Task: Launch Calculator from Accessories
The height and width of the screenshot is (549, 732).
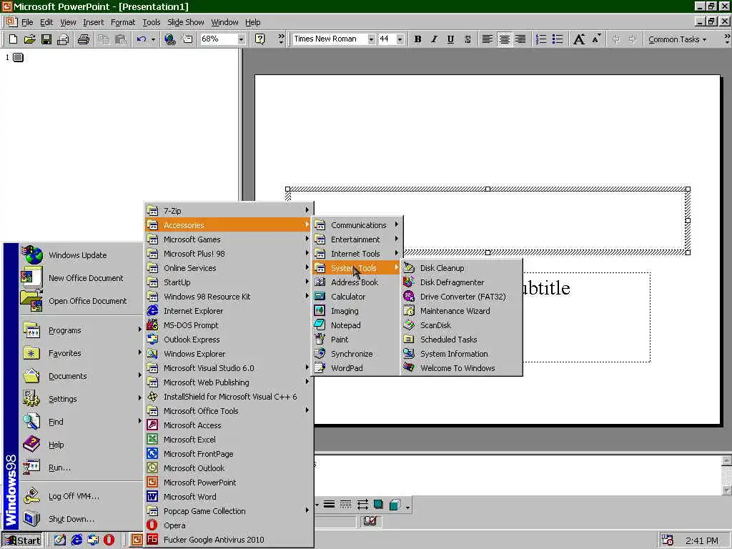Action: (357, 297)
